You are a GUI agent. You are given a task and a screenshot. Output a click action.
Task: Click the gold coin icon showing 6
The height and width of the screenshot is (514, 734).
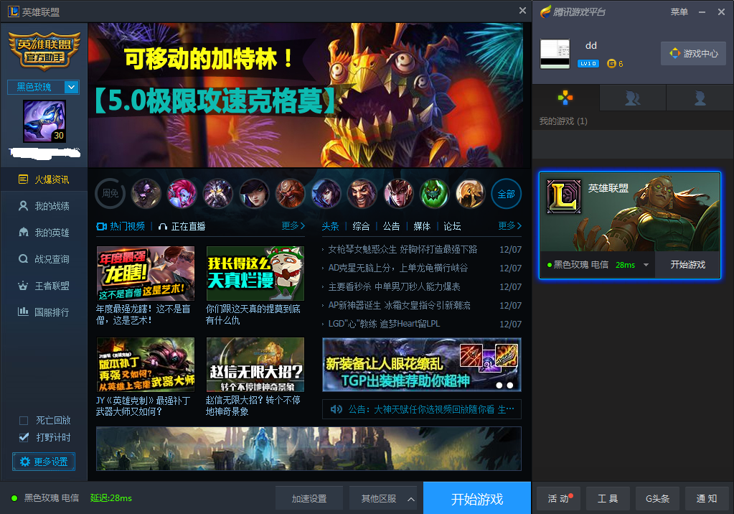pyautogui.click(x=611, y=64)
